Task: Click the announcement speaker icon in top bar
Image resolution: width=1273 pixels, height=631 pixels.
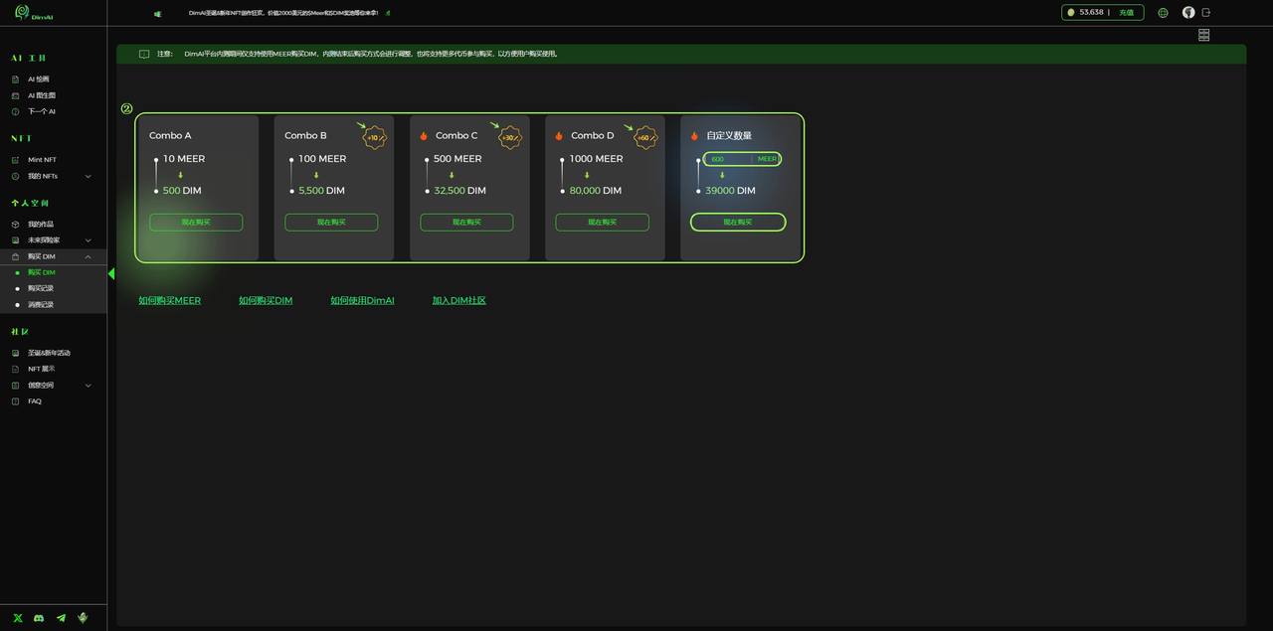Action: (x=157, y=14)
